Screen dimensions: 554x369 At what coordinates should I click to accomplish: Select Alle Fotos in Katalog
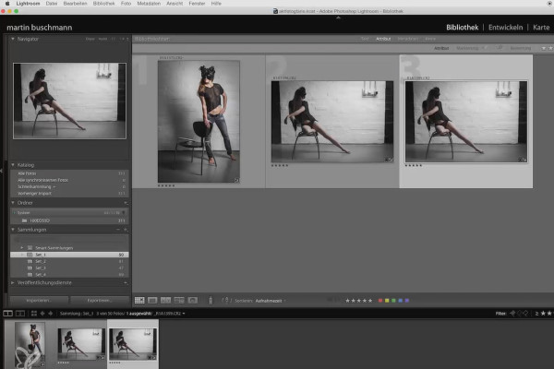tap(69, 173)
